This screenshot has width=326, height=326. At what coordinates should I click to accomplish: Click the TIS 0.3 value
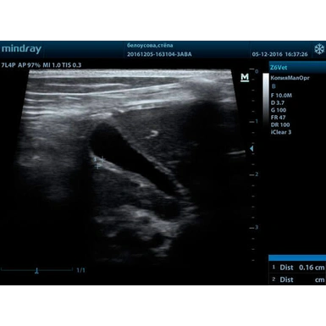point(72,65)
